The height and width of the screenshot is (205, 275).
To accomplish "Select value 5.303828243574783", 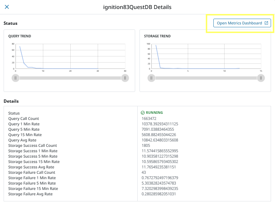I will pos(159,183).
